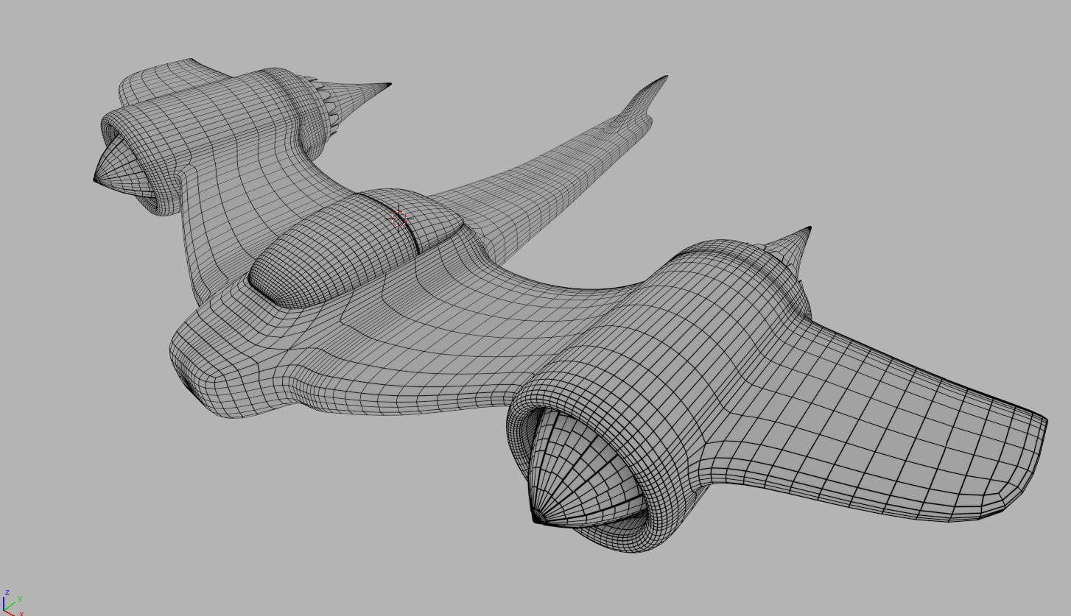Select the upturned tail tip of the fuselage
The image size is (1071, 616).
[664, 78]
